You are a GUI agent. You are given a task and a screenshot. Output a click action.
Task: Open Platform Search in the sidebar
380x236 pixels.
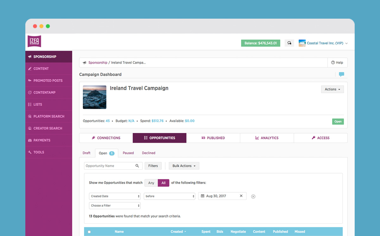49,116
